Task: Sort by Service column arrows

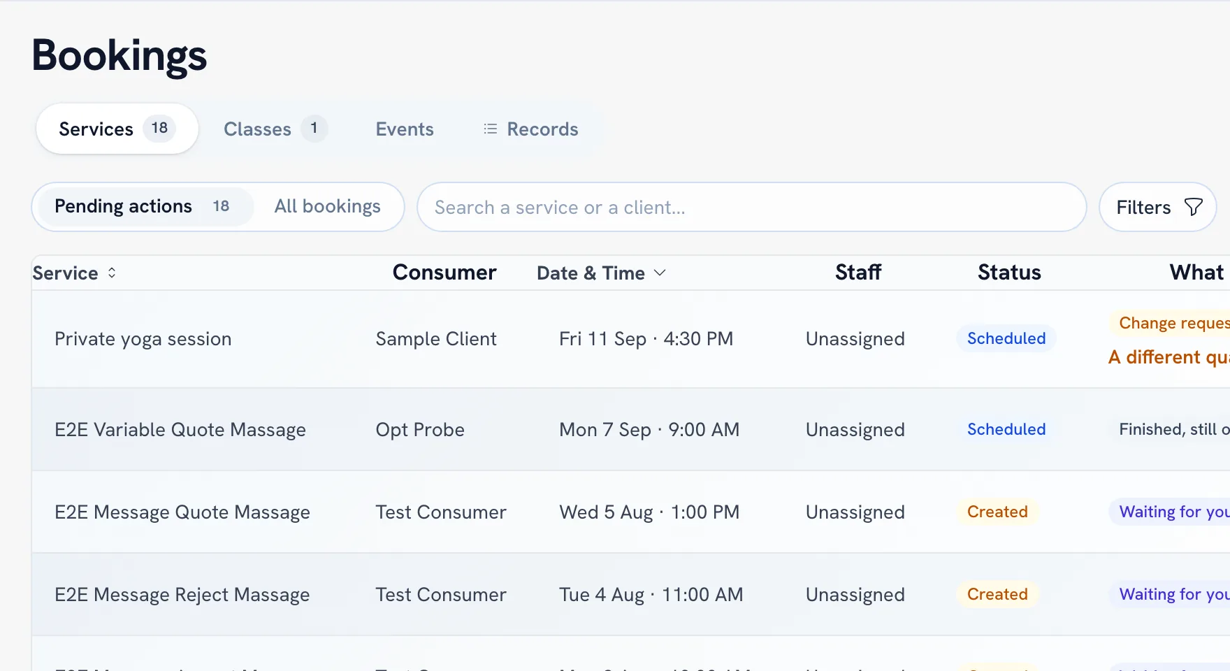Action: [112, 273]
